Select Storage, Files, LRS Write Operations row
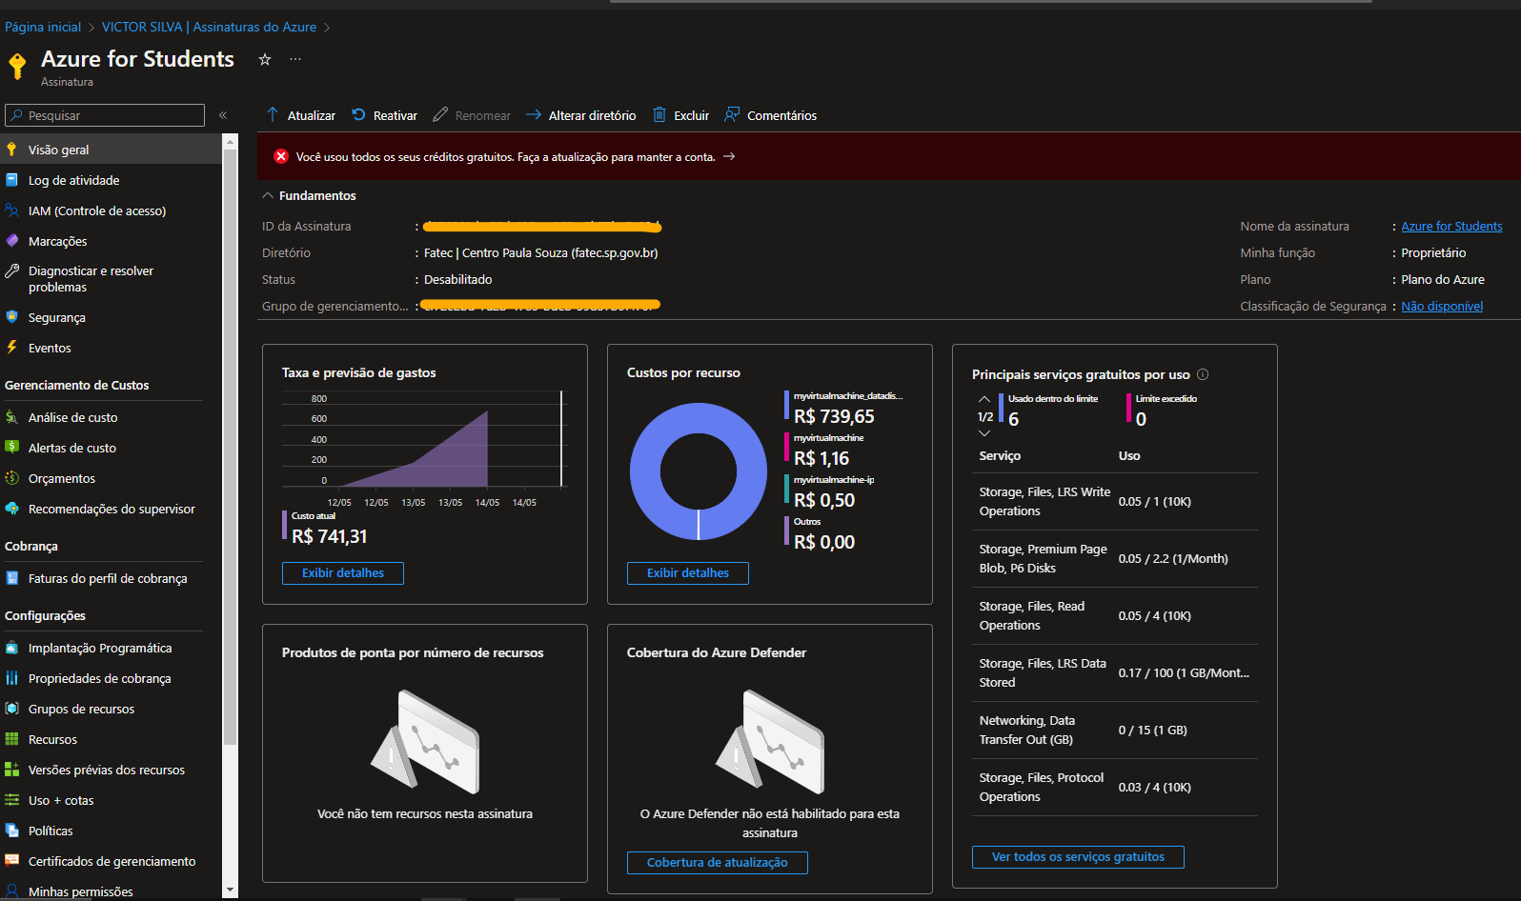The height and width of the screenshot is (901, 1521). coord(1115,501)
